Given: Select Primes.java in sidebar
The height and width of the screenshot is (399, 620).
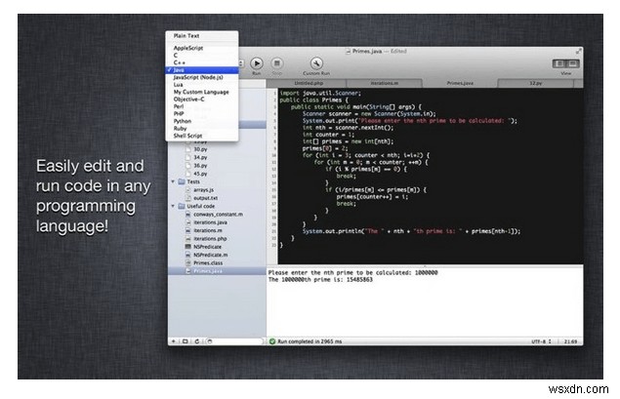Looking at the screenshot, I should tap(217, 271).
